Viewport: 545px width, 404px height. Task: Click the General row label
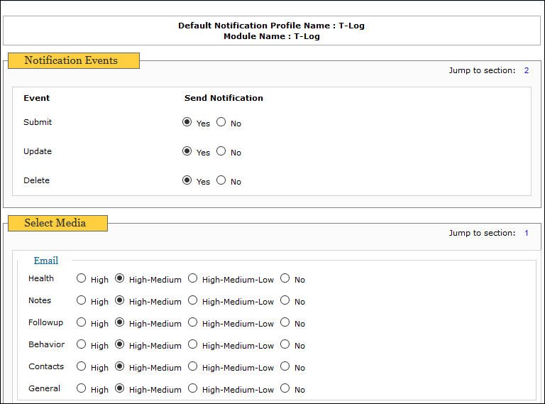(x=44, y=388)
